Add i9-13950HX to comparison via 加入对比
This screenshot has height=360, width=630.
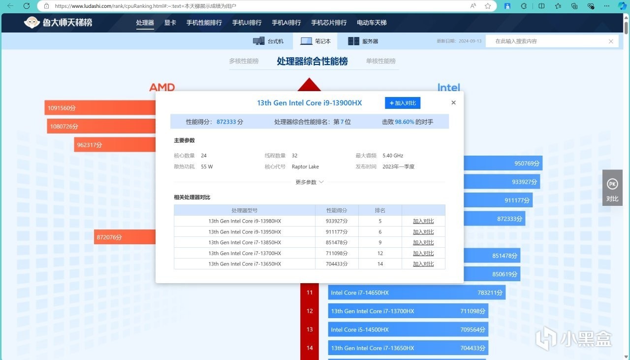tap(423, 232)
